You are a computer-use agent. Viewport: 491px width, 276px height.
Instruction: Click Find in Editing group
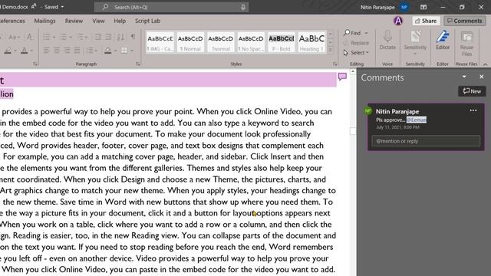352,33
